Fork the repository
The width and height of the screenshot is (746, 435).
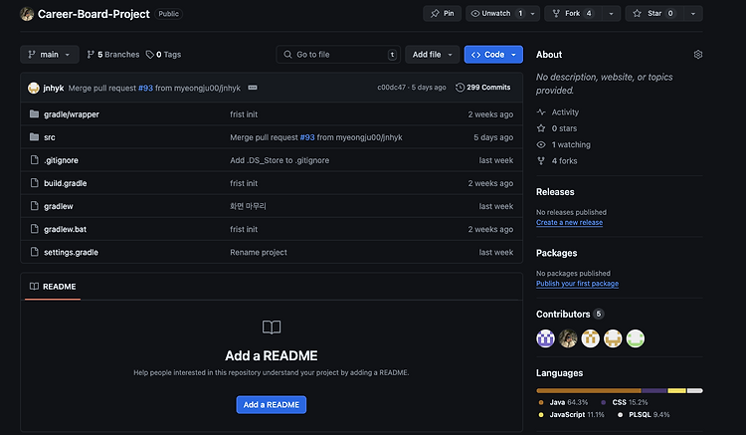point(573,13)
